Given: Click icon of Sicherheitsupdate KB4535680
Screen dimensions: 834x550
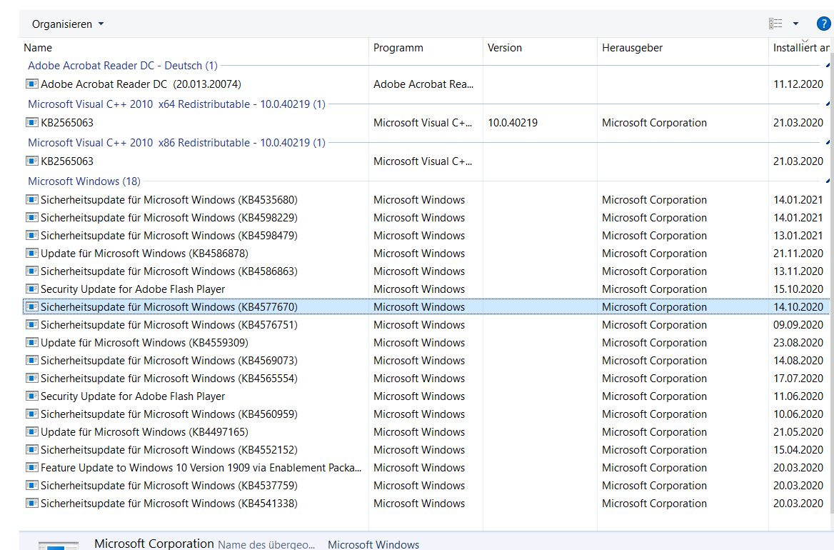Looking at the screenshot, I should [x=32, y=200].
